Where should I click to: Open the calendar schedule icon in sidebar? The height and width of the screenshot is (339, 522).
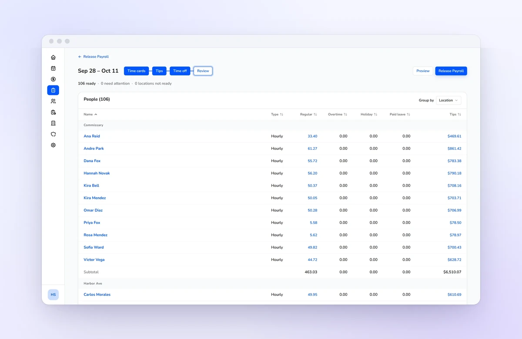[x=53, y=68]
